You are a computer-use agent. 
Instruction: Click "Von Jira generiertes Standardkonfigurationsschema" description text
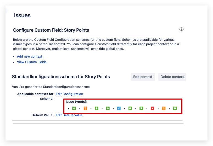51,87
